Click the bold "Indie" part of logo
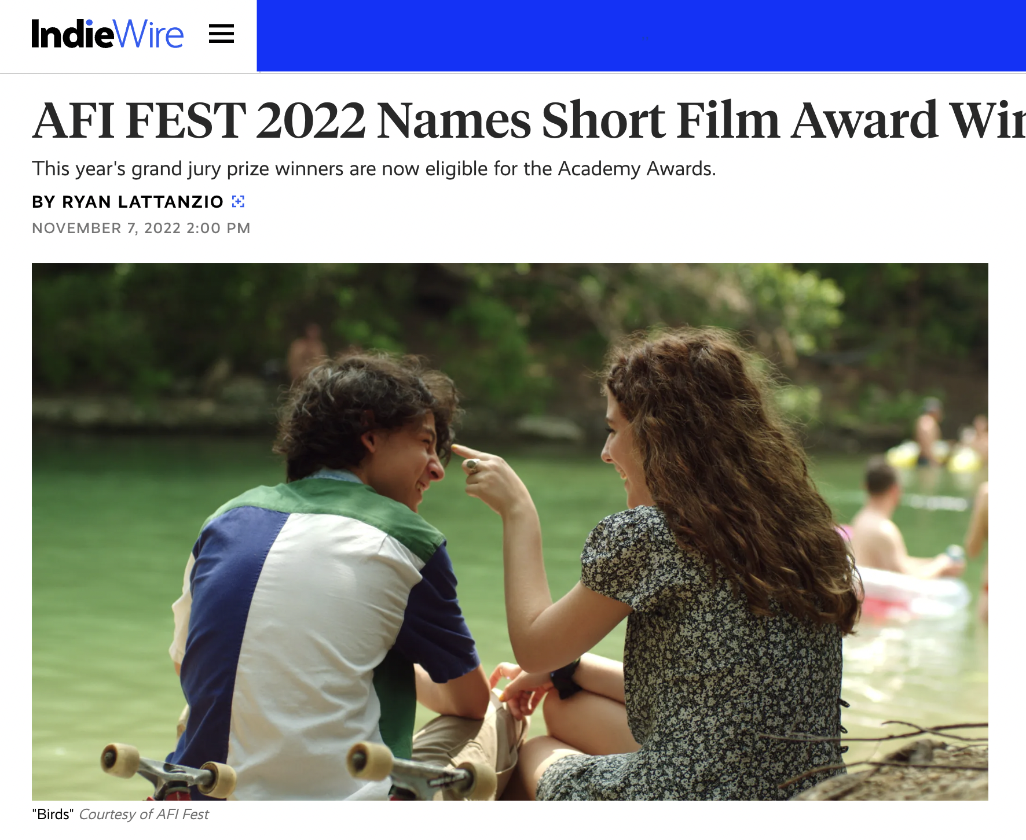 coord(73,34)
